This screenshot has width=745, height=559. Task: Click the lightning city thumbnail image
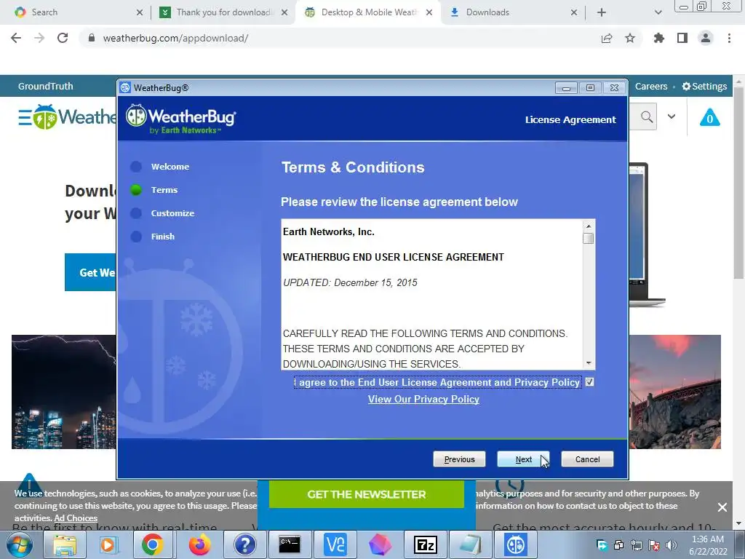[64, 392]
